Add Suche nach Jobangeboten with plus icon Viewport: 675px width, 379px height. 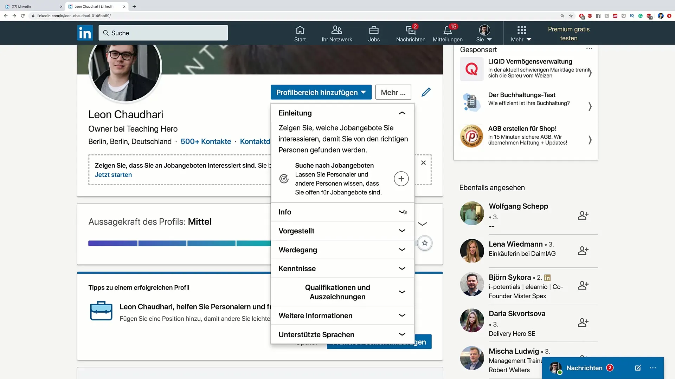point(401,179)
